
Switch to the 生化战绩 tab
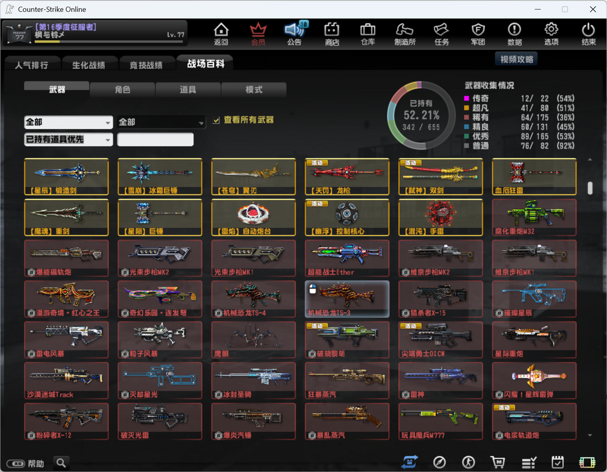tap(89, 65)
